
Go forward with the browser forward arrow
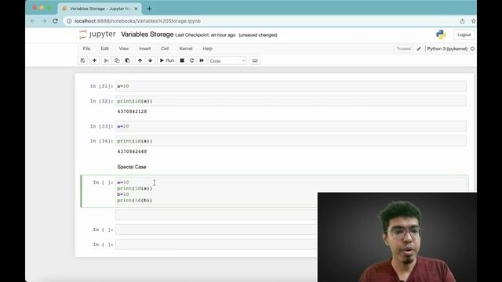point(44,21)
